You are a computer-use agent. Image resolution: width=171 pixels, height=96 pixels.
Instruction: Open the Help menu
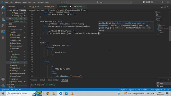click(x=47, y=2)
